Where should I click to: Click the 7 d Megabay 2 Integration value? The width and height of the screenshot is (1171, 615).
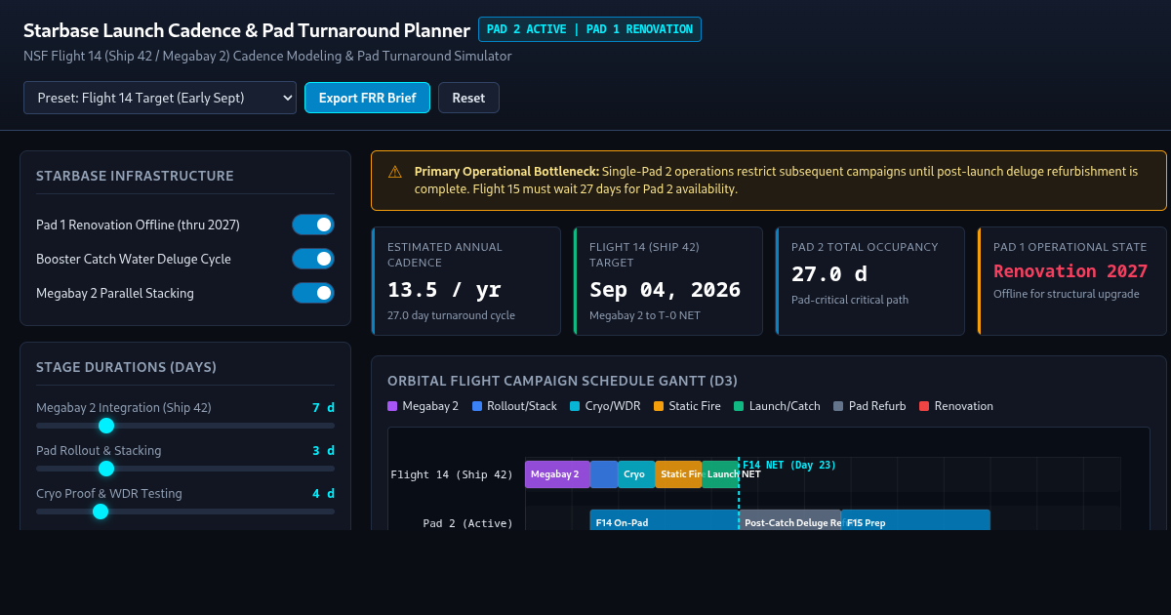(323, 407)
